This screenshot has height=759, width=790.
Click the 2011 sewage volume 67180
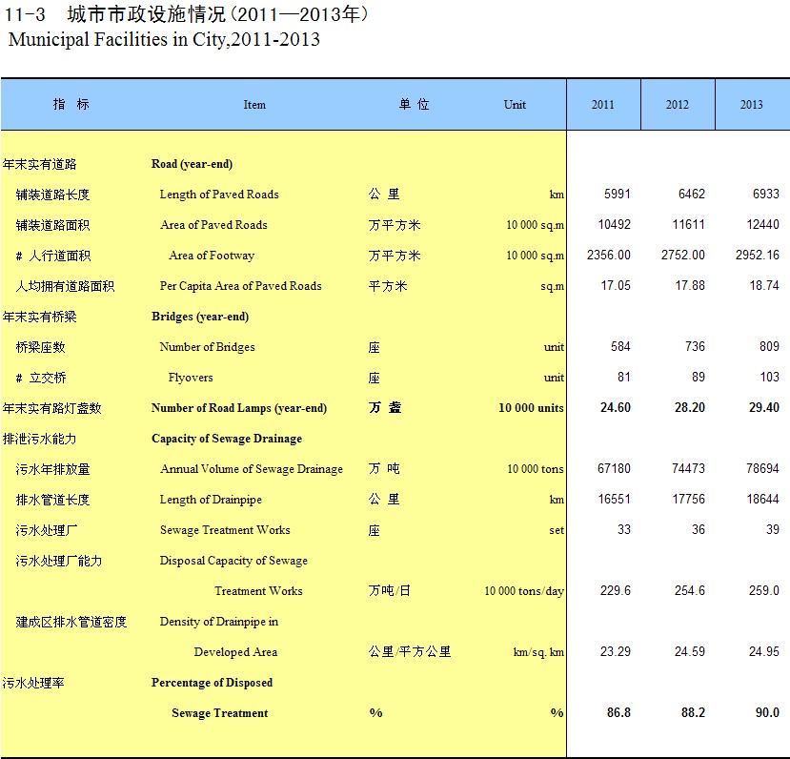coord(614,469)
